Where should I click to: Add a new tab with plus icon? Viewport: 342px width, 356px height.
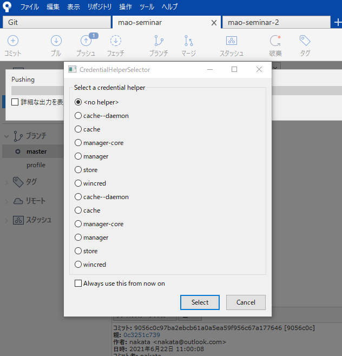tap(338, 23)
